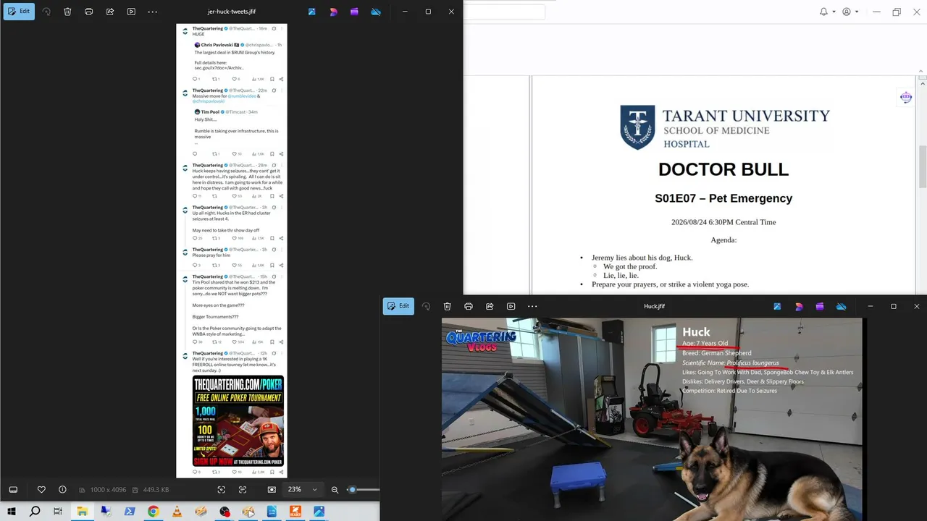Click 'DOCTOR BULL' heading in document
Image resolution: width=927 pixels, height=521 pixels.
723,169
